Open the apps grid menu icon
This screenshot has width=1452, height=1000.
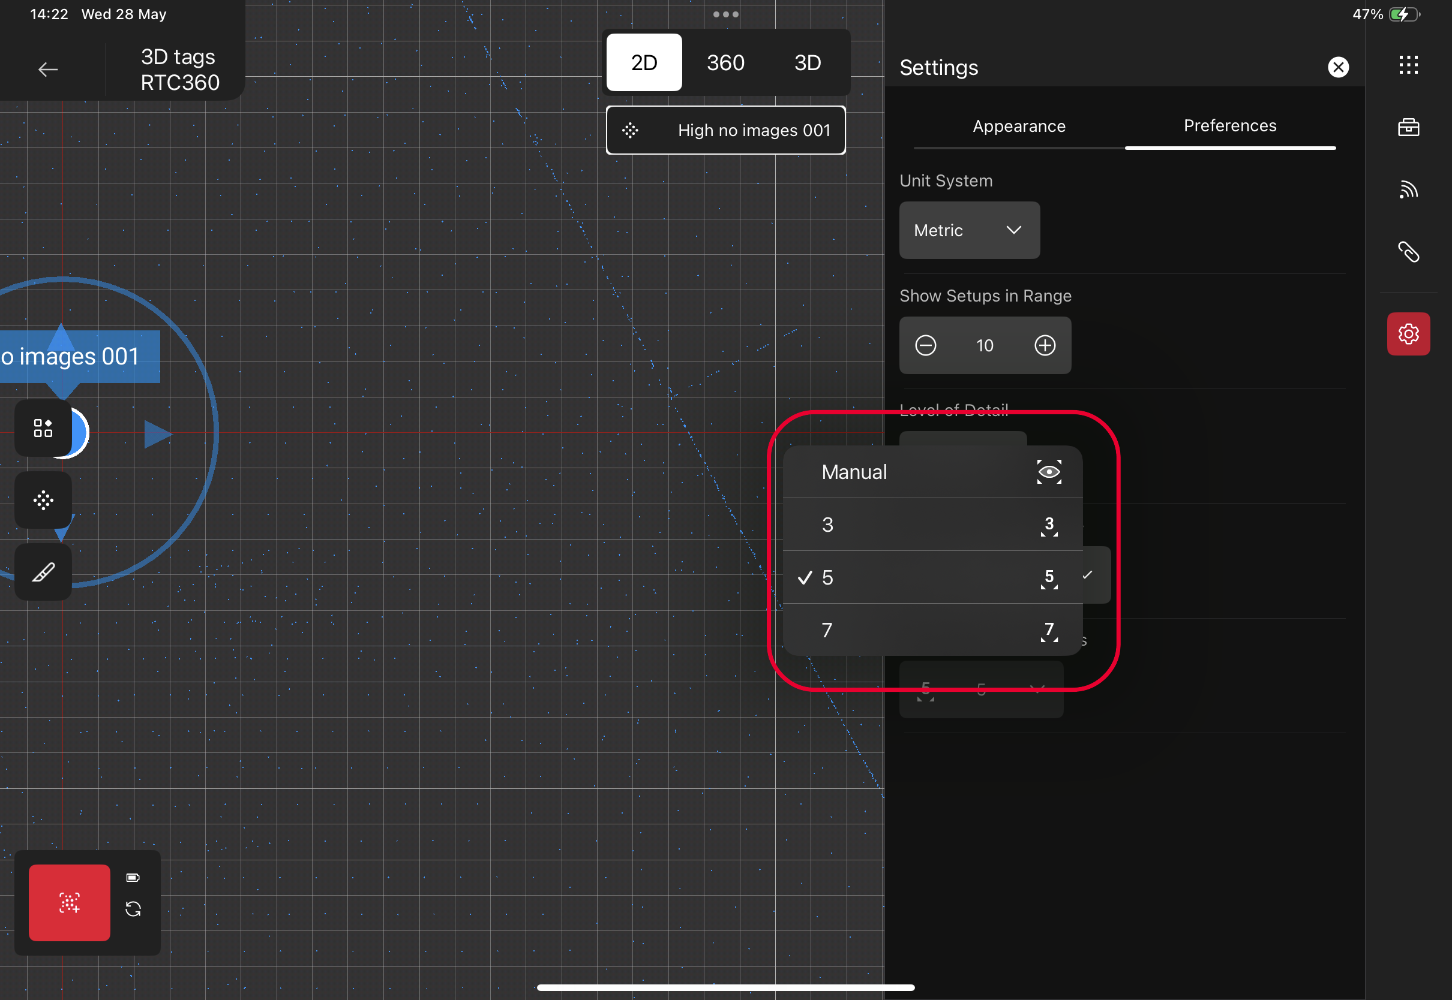tap(1408, 65)
